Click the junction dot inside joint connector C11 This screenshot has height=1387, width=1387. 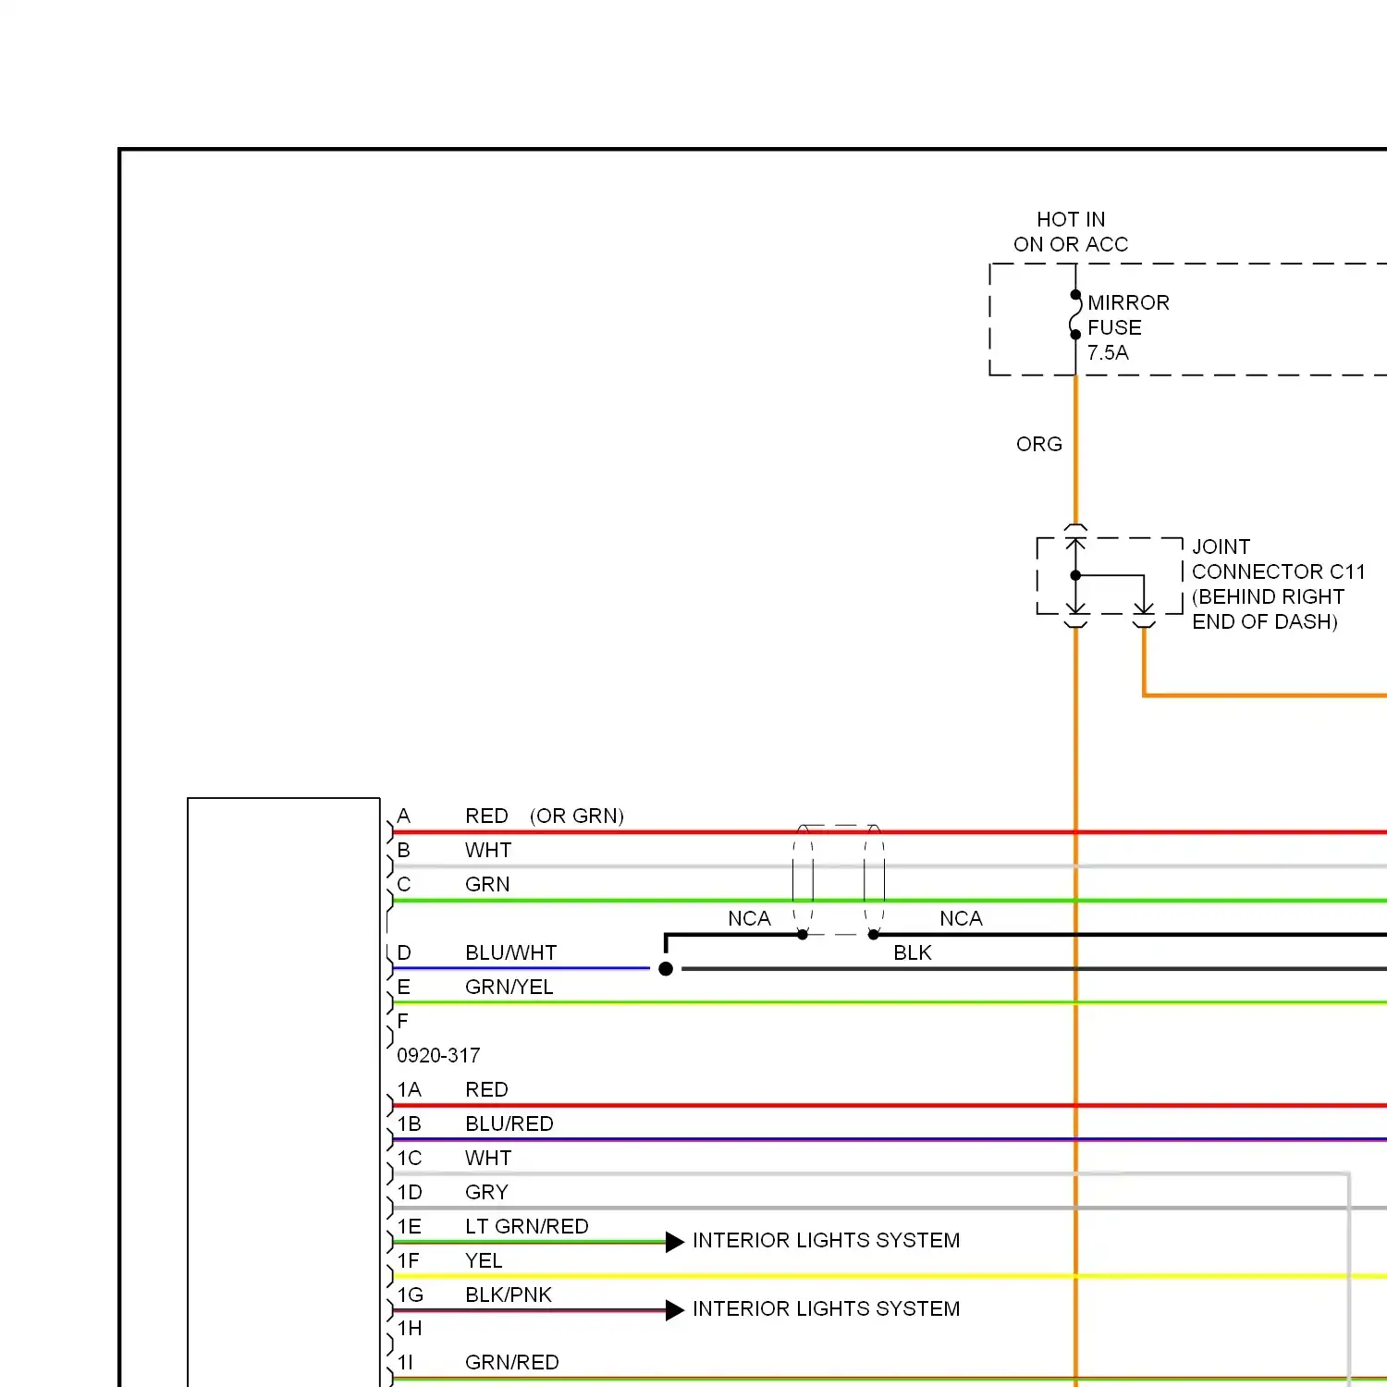[x=1075, y=575]
